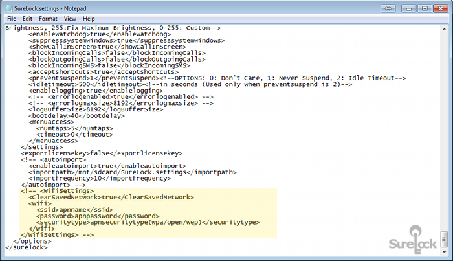Click the ssid apnname line
The image size is (453, 261).
74,210
